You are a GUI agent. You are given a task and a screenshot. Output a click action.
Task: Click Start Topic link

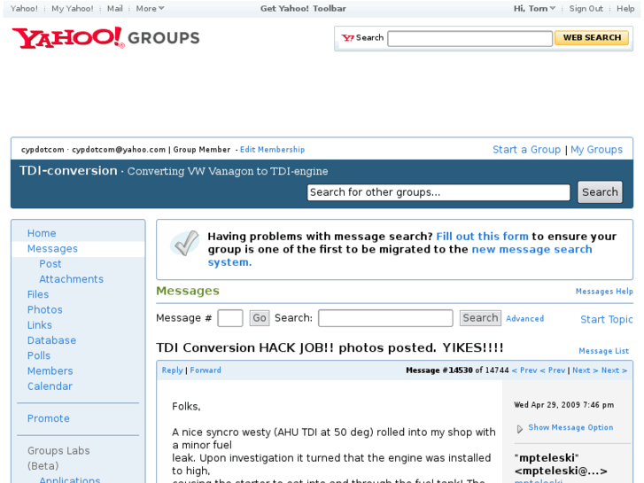tap(607, 319)
